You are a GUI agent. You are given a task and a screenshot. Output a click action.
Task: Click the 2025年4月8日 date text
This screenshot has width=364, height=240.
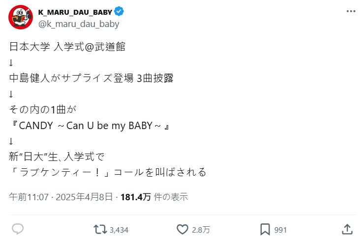tap(85, 197)
